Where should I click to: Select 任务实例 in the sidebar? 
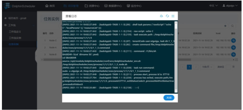[x=14, y=44]
